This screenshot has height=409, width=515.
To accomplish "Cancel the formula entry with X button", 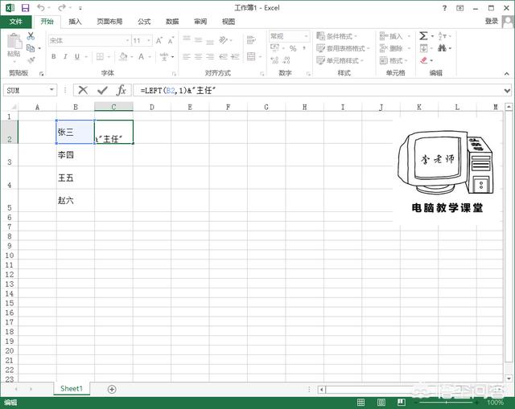I will point(83,91).
